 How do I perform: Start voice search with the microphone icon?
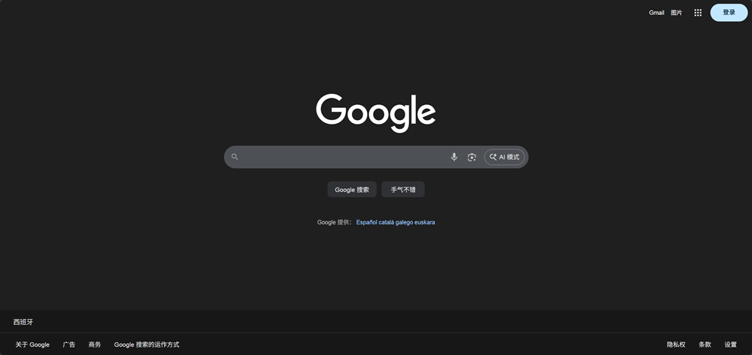(453, 157)
